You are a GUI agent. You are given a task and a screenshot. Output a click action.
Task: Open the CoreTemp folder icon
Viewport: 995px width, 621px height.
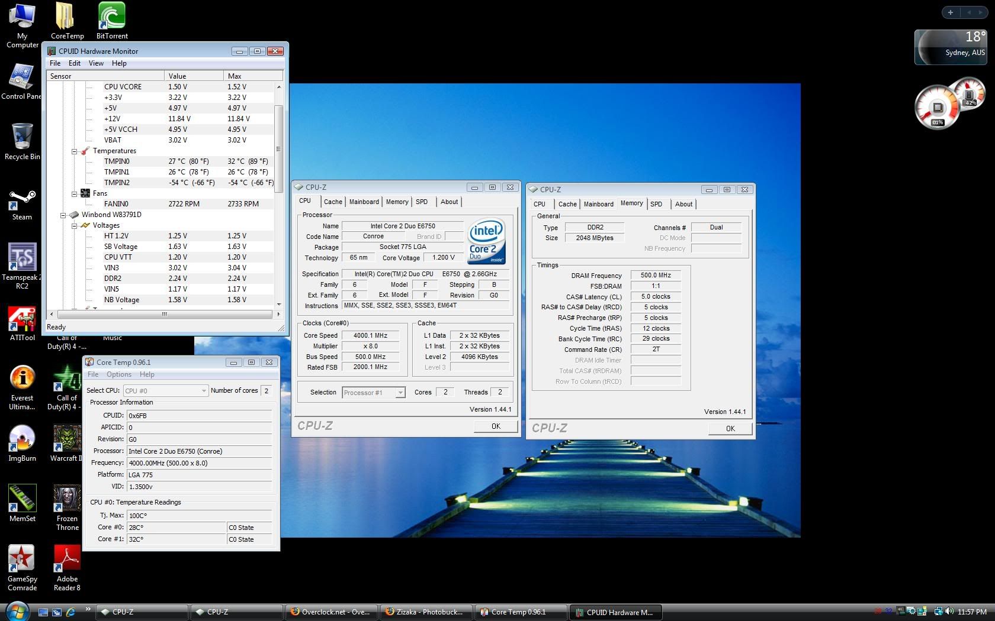(x=66, y=21)
